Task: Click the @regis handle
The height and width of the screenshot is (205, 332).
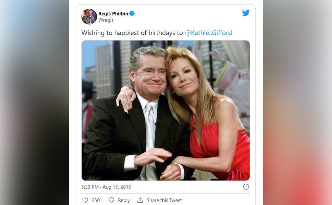Action: 107,20
